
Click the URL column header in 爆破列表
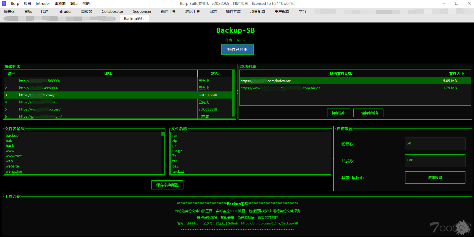click(108, 73)
